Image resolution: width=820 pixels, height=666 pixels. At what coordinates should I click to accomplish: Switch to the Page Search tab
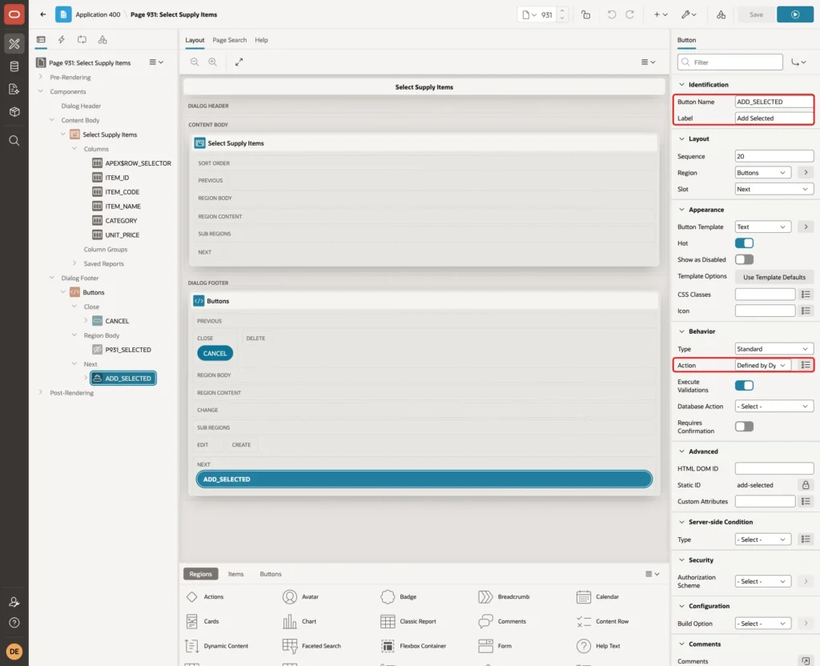coord(230,40)
